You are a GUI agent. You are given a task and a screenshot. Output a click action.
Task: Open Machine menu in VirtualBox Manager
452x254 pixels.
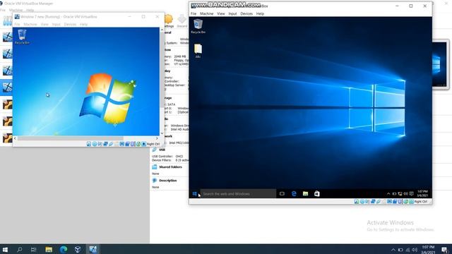point(16,10)
